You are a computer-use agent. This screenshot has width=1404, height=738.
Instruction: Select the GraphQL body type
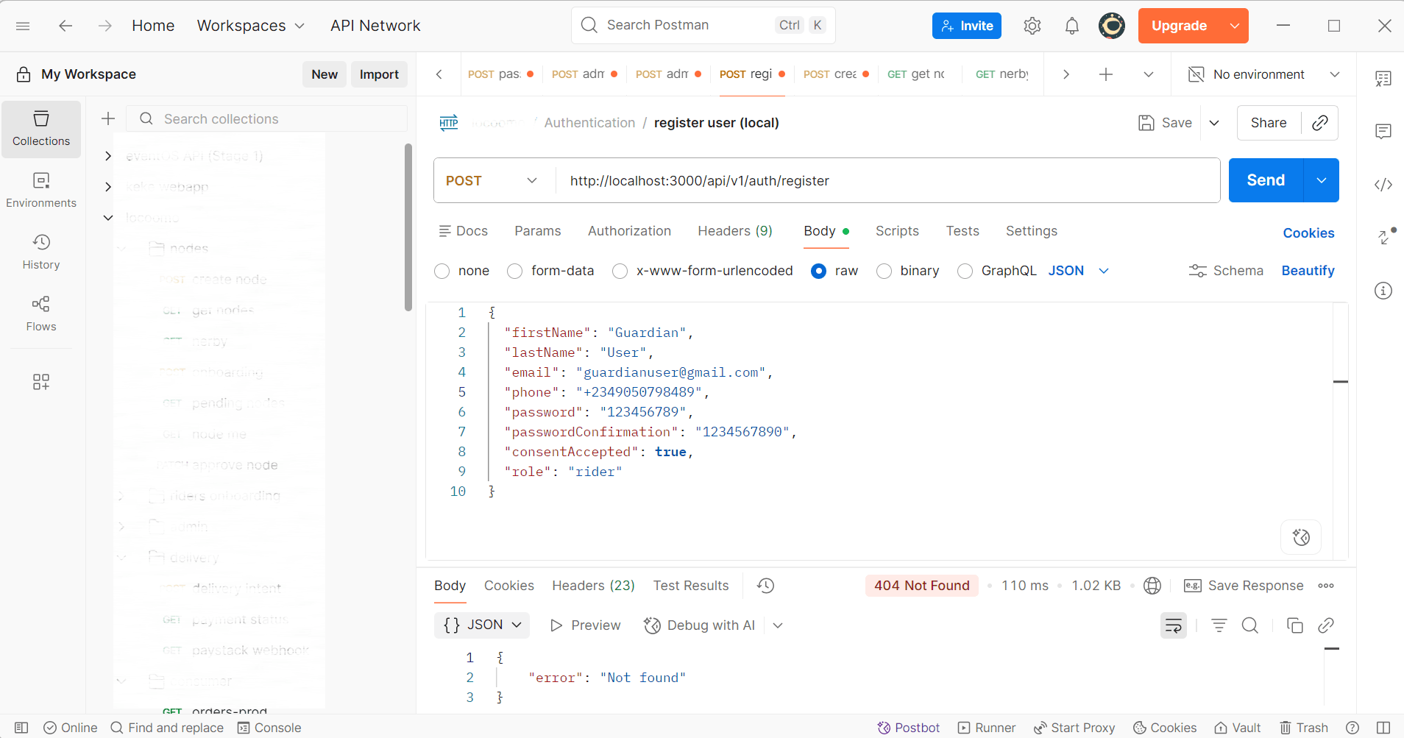coord(965,272)
